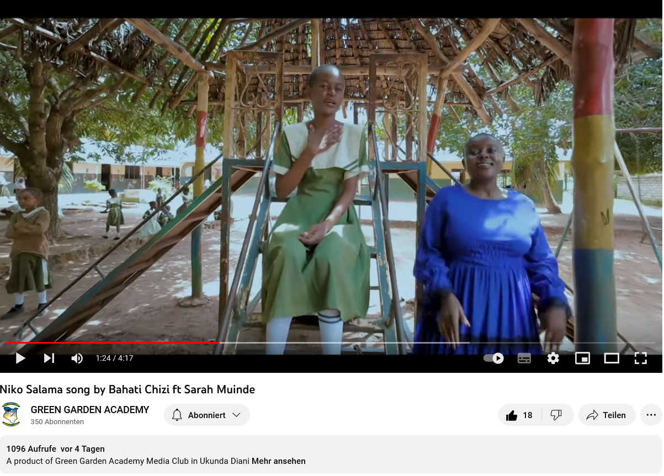The width and height of the screenshot is (664, 476).
Task: Expand description with Mehr ansehen
Action: (278, 461)
